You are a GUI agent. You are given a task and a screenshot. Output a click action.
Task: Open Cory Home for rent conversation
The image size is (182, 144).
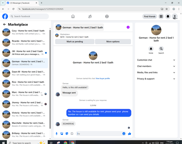(25, 32)
